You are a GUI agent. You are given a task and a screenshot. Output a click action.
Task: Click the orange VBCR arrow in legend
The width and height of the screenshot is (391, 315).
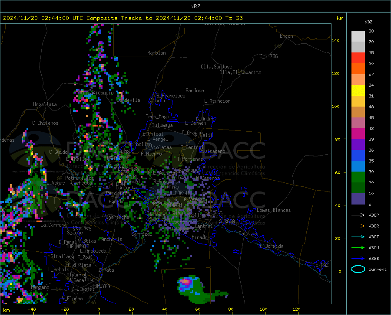coord(358,226)
